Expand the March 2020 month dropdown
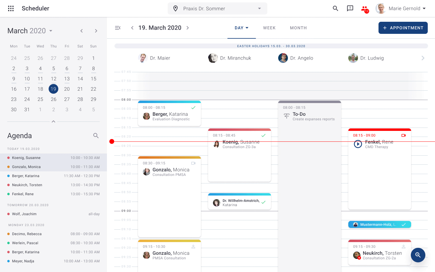The image size is (435, 272). tap(51, 31)
